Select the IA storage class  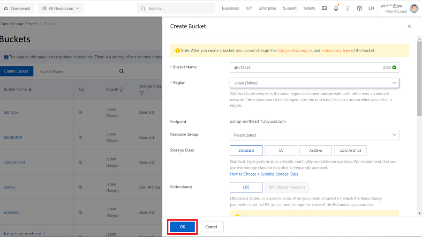pyautogui.click(x=281, y=150)
